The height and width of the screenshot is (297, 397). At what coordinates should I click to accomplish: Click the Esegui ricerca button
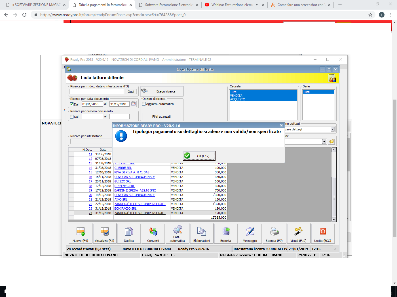[x=162, y=91]
